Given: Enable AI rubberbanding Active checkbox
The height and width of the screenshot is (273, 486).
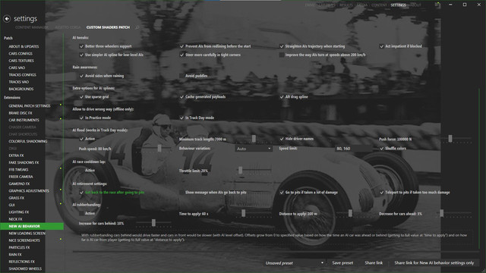Looking at the screenshot, I should pyautogui.click(x=81, y=213).
